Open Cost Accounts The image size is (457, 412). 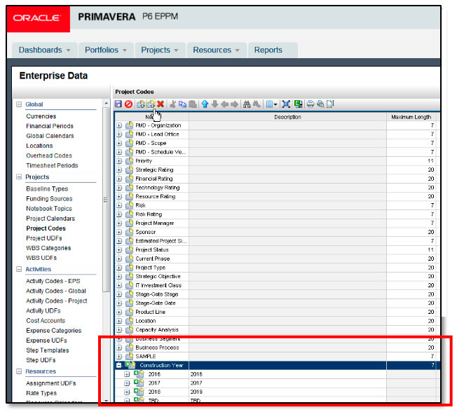(46, 320)
